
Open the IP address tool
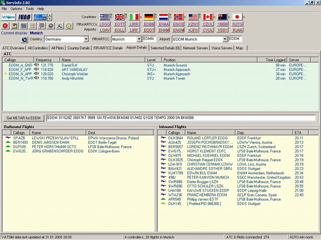click(15, 26)
